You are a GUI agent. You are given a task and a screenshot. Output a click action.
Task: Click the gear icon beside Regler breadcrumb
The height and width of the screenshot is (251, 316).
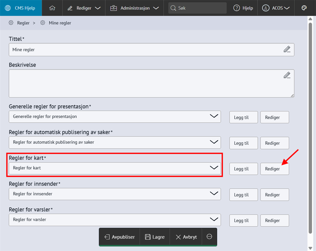coord(11,23)
